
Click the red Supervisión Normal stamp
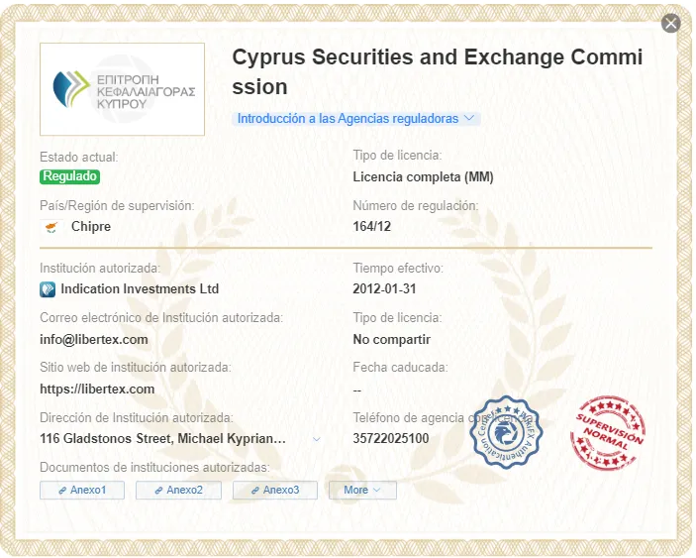pos(608,433)
